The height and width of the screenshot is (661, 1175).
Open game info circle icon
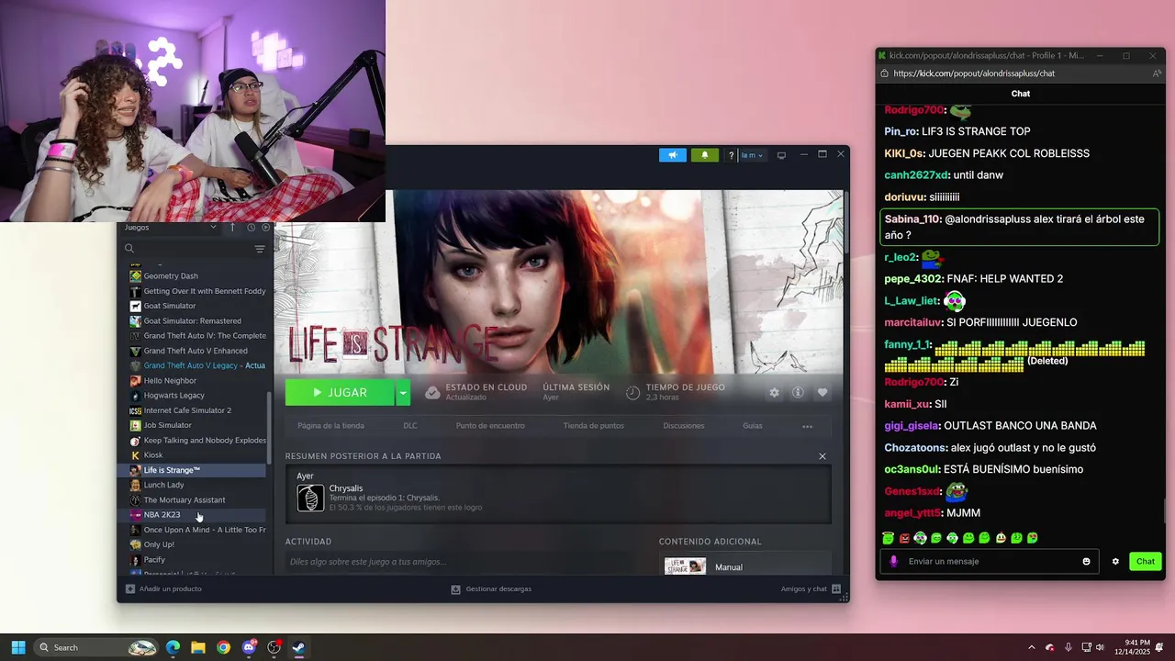click(798, 393)
